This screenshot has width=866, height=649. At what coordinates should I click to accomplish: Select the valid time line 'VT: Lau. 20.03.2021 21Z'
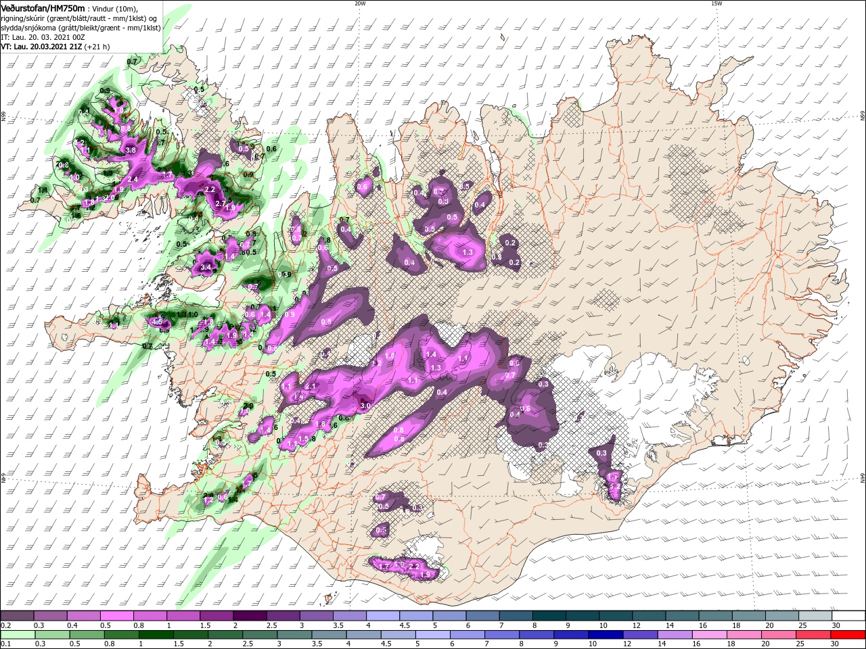[x=42, y=47]
